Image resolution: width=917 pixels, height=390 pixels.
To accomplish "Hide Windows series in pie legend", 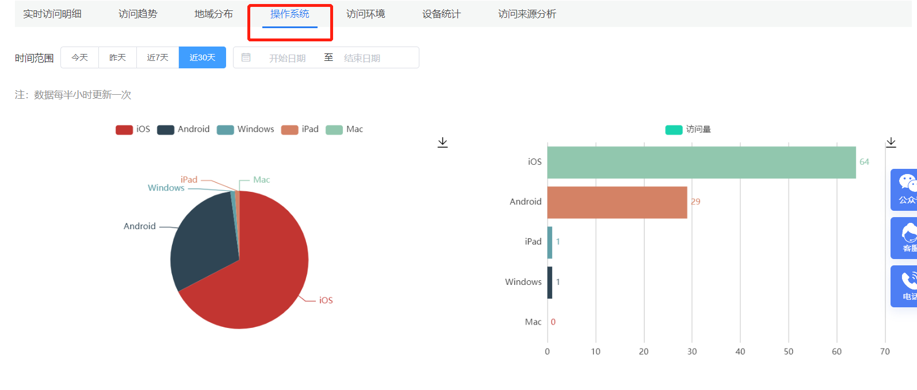I will (x=245, y=129).
